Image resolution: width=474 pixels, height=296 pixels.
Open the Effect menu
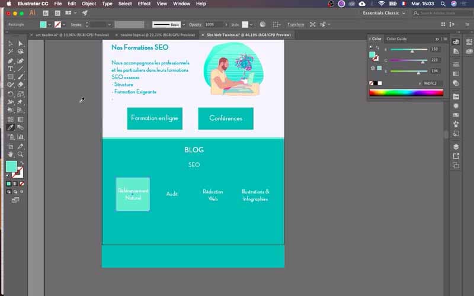point(144,4)
